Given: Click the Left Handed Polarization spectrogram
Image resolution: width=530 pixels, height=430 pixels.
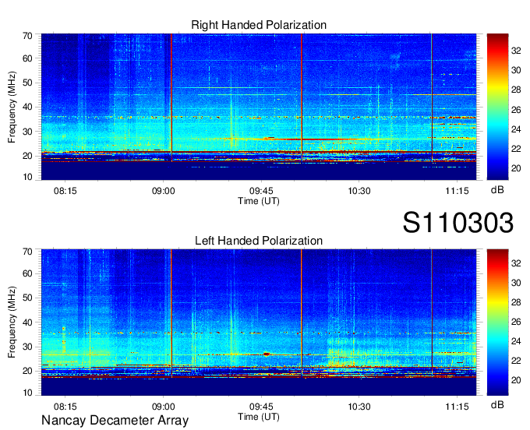Looking at the screenshot, I should [x=259, y=322].
